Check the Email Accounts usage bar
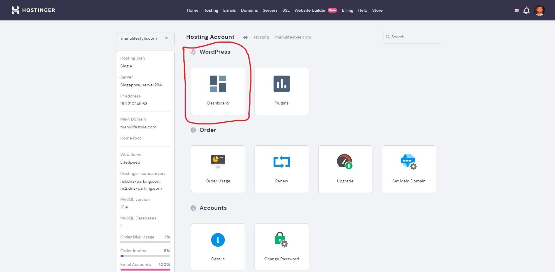The image size is (555, 272). click(x=145, y=270)
